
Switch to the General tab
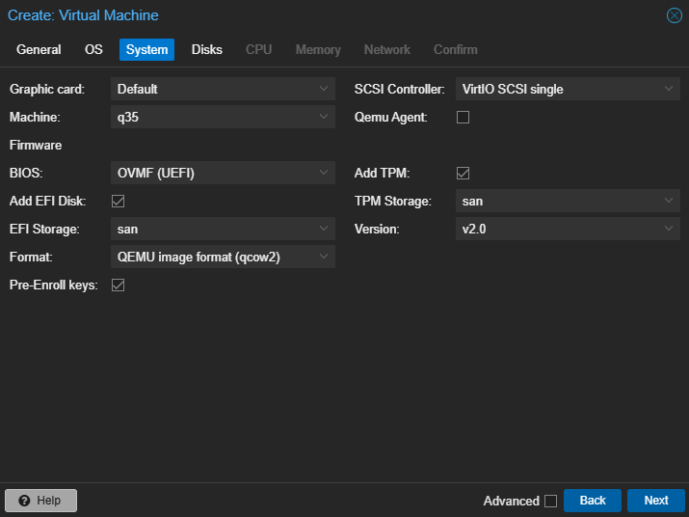39,49
